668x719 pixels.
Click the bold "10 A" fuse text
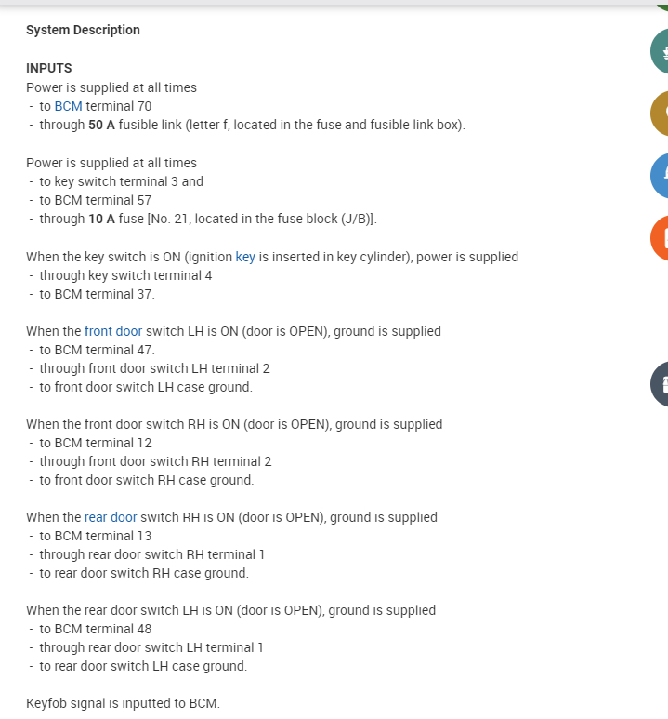[101, 219]
